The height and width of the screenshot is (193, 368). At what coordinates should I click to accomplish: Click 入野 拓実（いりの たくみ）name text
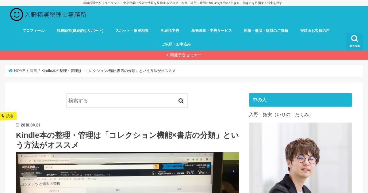281,115
